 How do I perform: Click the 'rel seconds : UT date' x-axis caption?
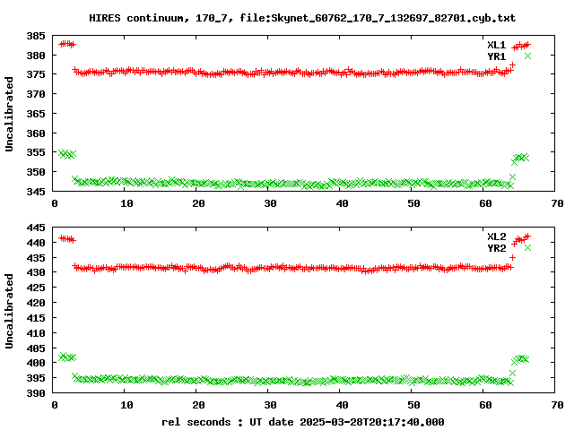[228, 422]
